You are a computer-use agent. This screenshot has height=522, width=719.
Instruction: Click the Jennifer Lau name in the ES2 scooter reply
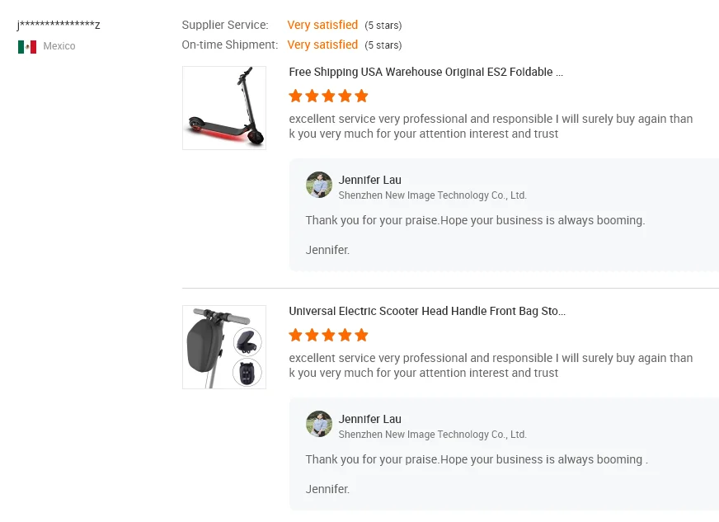click(370, 180)
